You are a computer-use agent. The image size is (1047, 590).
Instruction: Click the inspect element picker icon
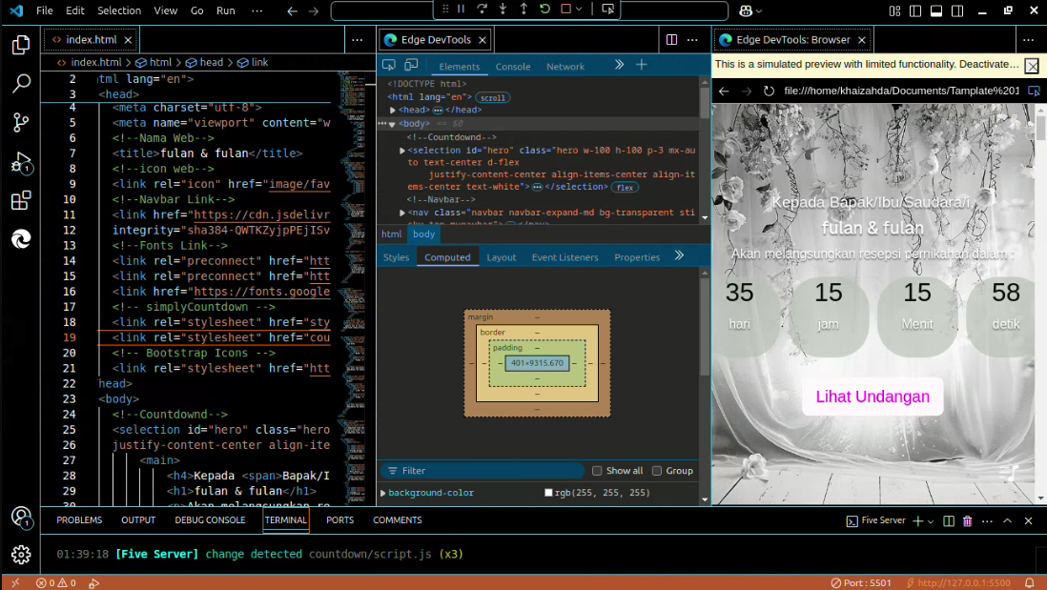[x=389, y=65]
